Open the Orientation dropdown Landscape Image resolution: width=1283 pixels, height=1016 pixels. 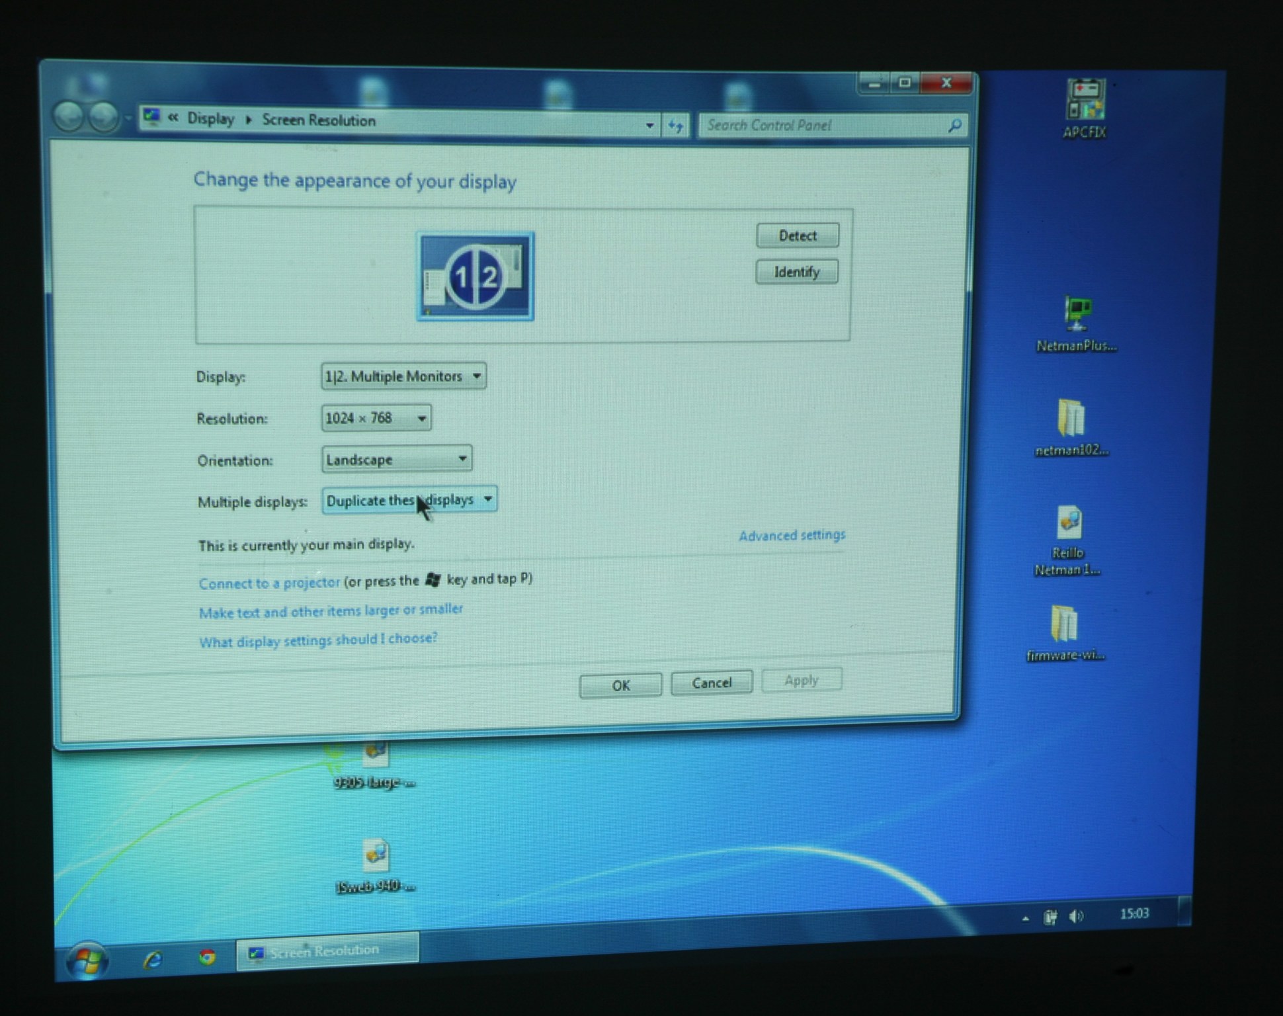[397, 459]
